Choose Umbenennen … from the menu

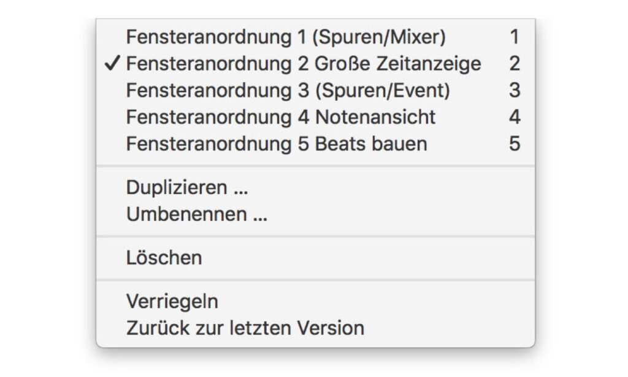(316, 214)
